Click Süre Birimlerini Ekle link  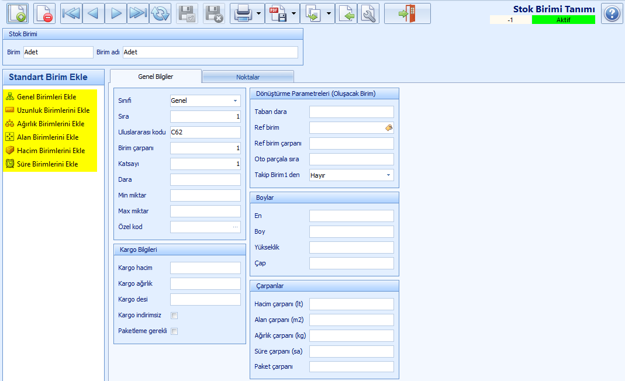click(x=47, y=164)
